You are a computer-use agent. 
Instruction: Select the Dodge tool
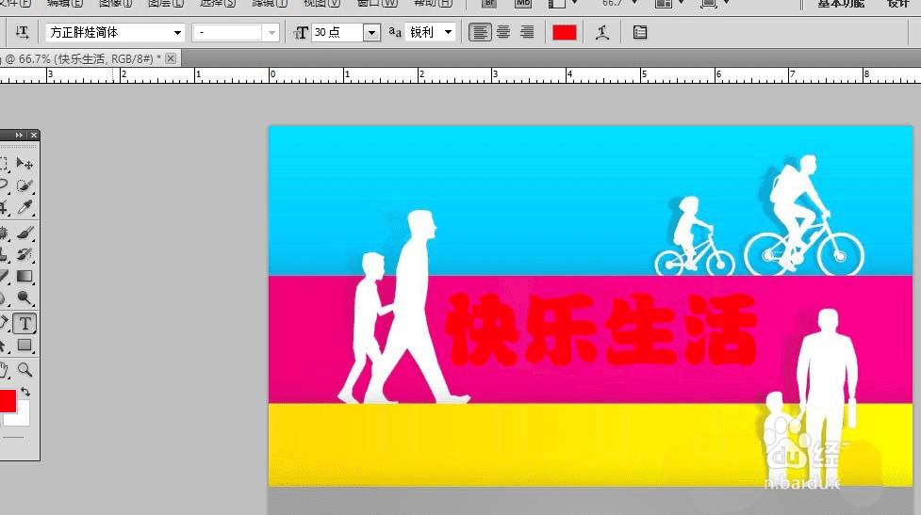coord(25,298)
